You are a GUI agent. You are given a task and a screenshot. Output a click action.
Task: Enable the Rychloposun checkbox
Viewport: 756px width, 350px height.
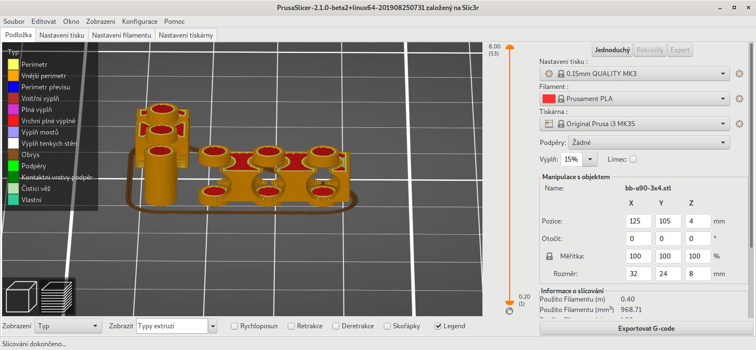pos(234,326)
